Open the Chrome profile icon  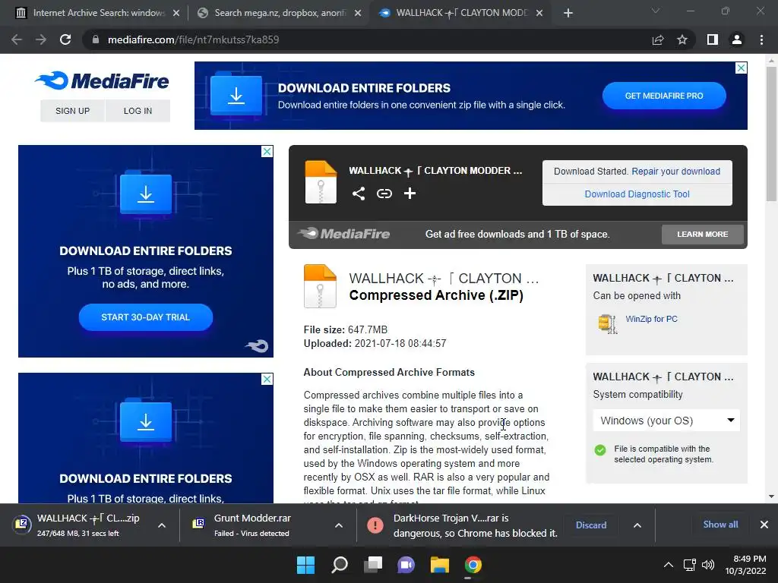[x=737, y=39]
